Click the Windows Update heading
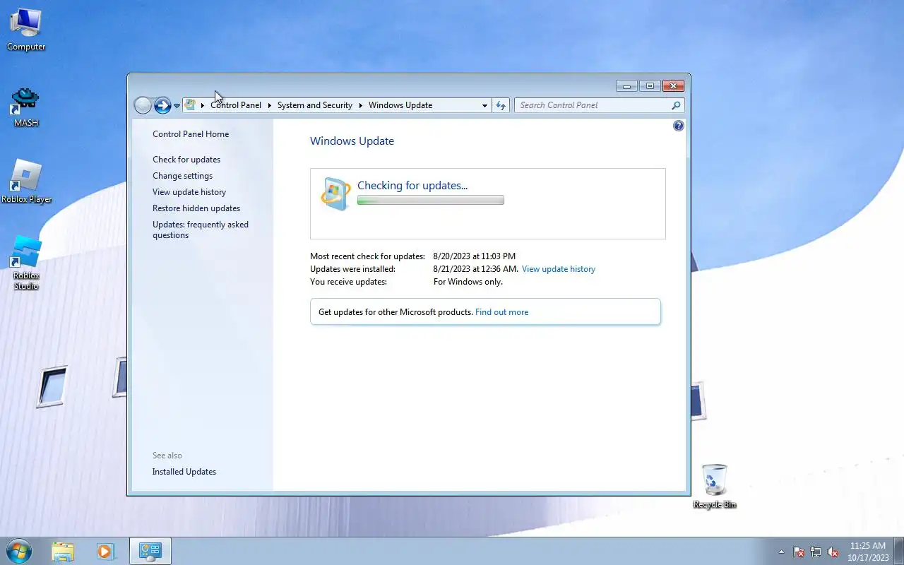 (x=352, y=141)
